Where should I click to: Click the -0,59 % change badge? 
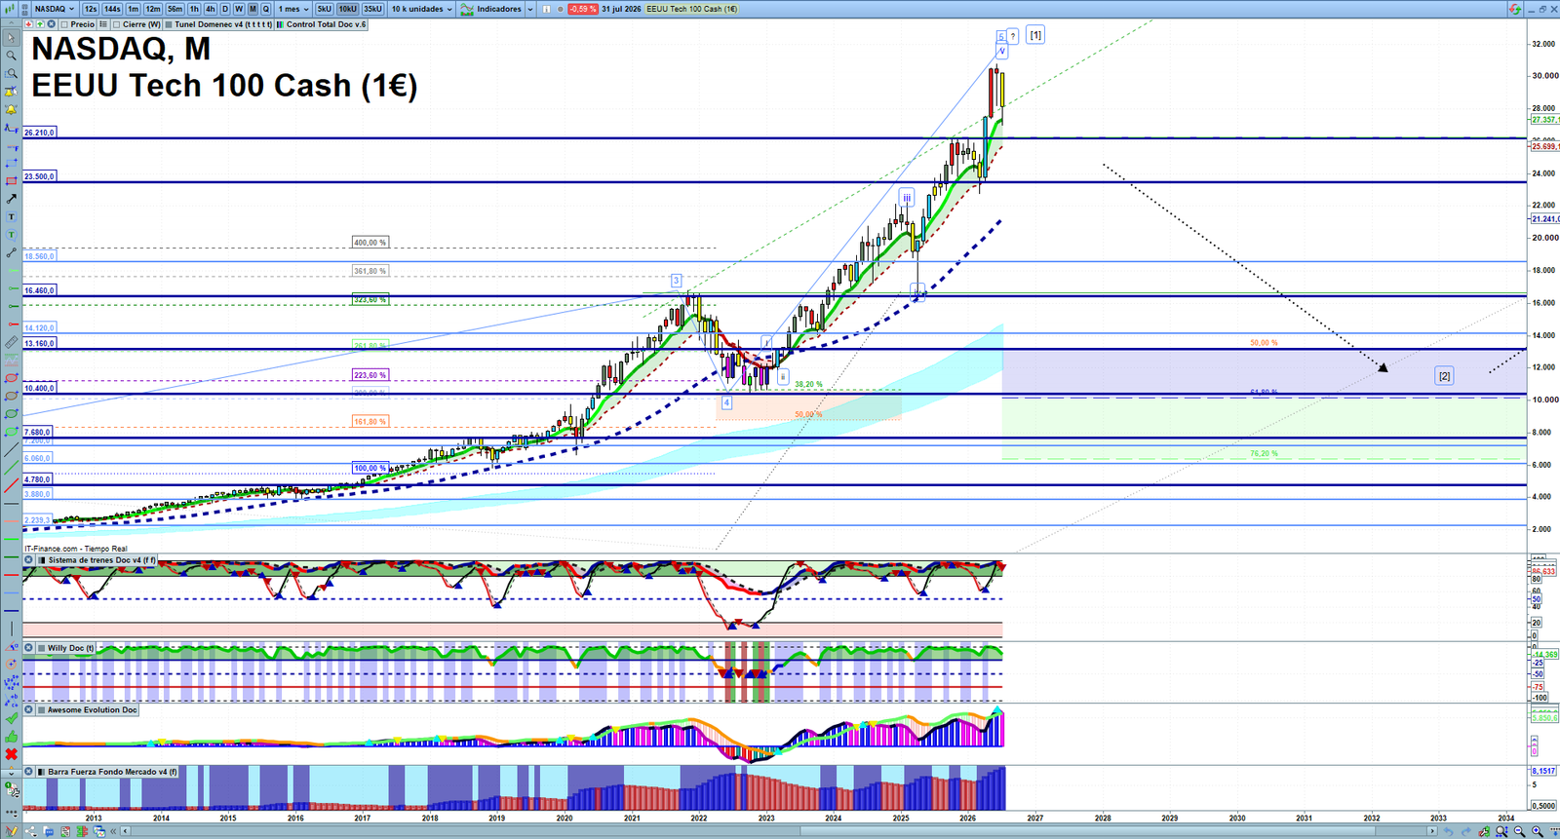[x=583, y=9]
